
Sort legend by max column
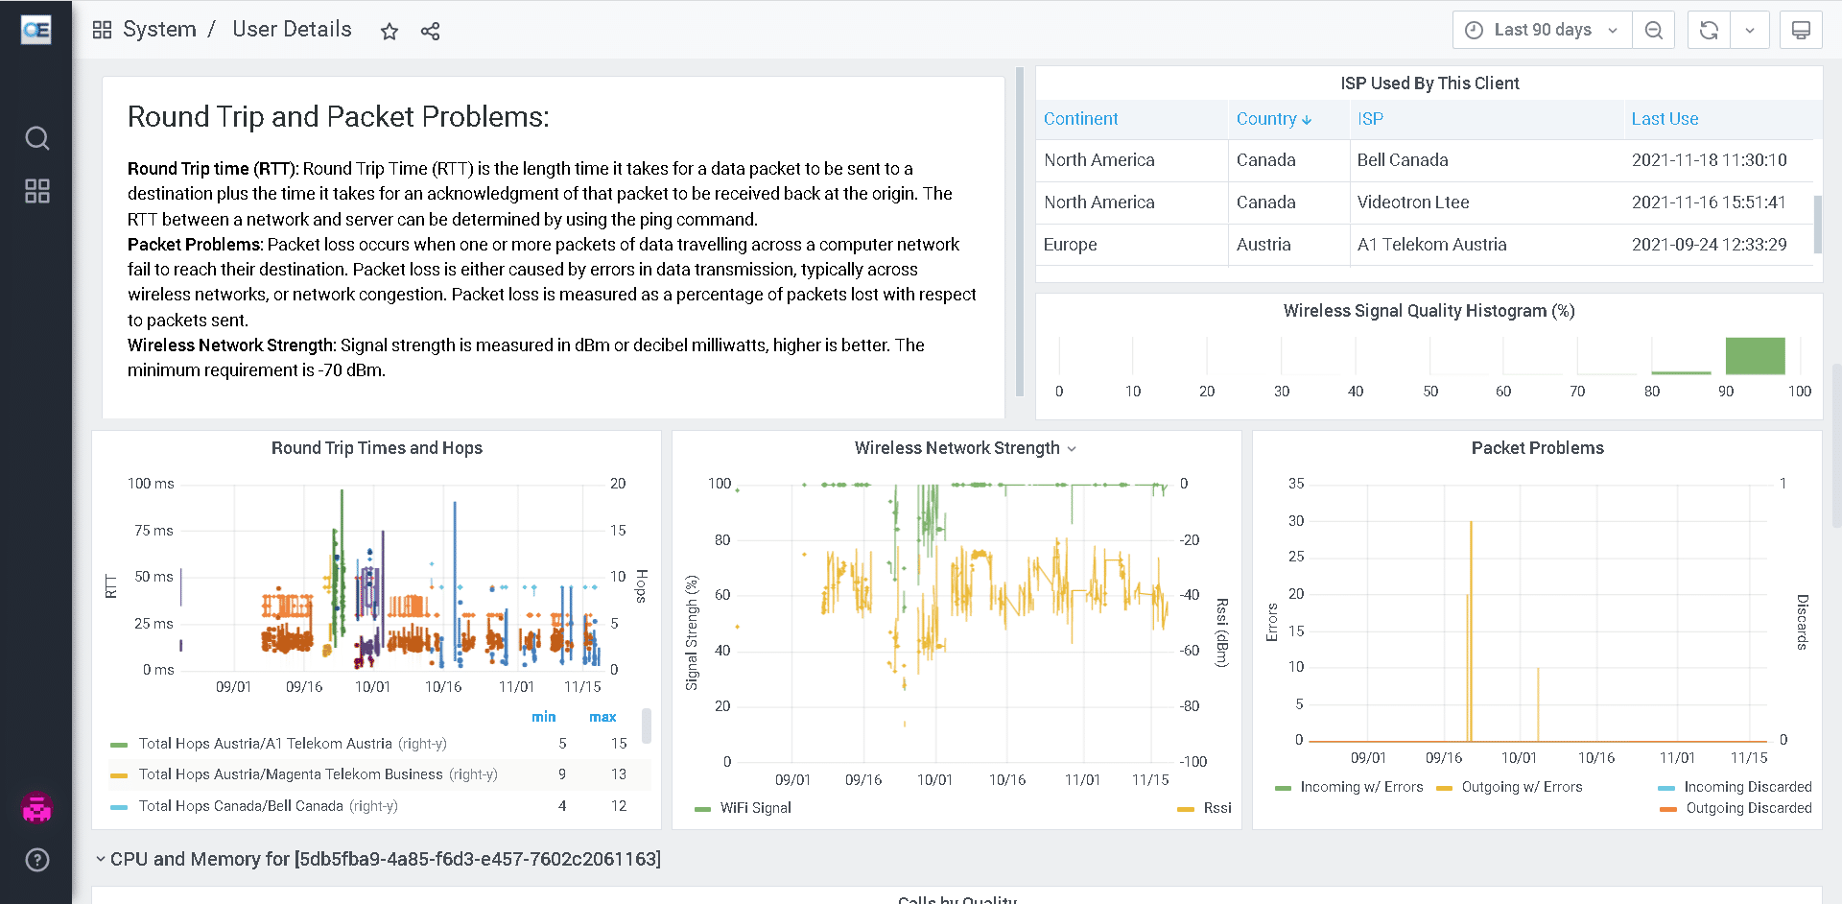click(x=602, y=717)
